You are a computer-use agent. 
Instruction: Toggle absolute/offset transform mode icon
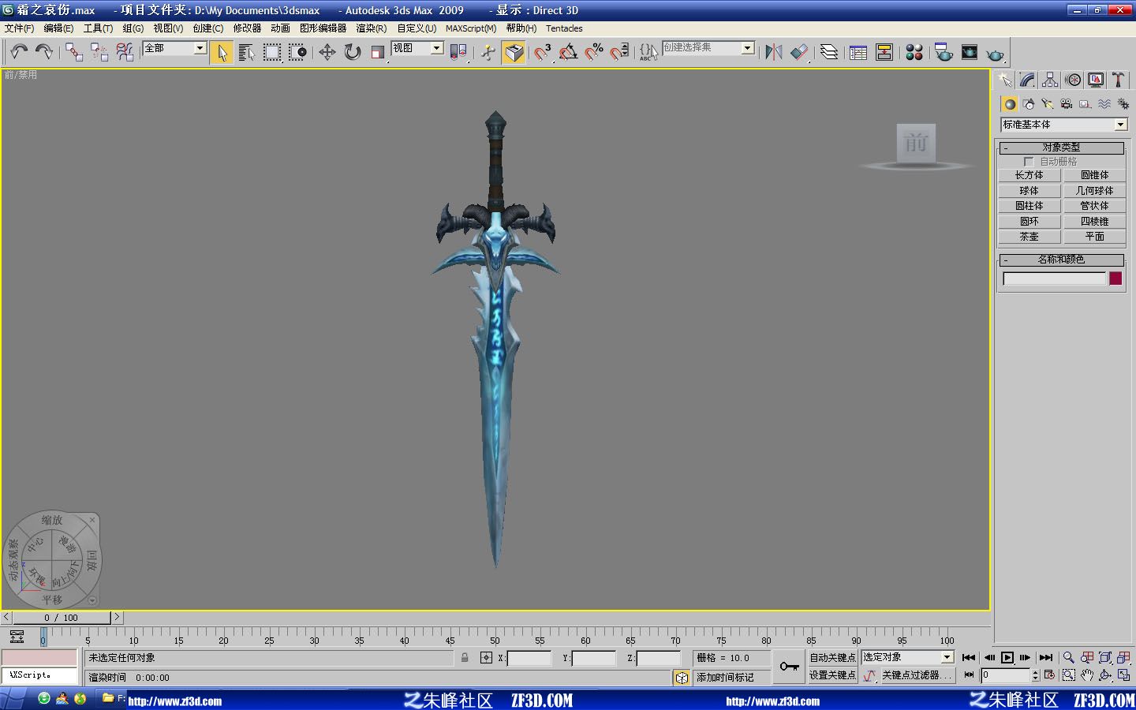[x=486, y=657]
